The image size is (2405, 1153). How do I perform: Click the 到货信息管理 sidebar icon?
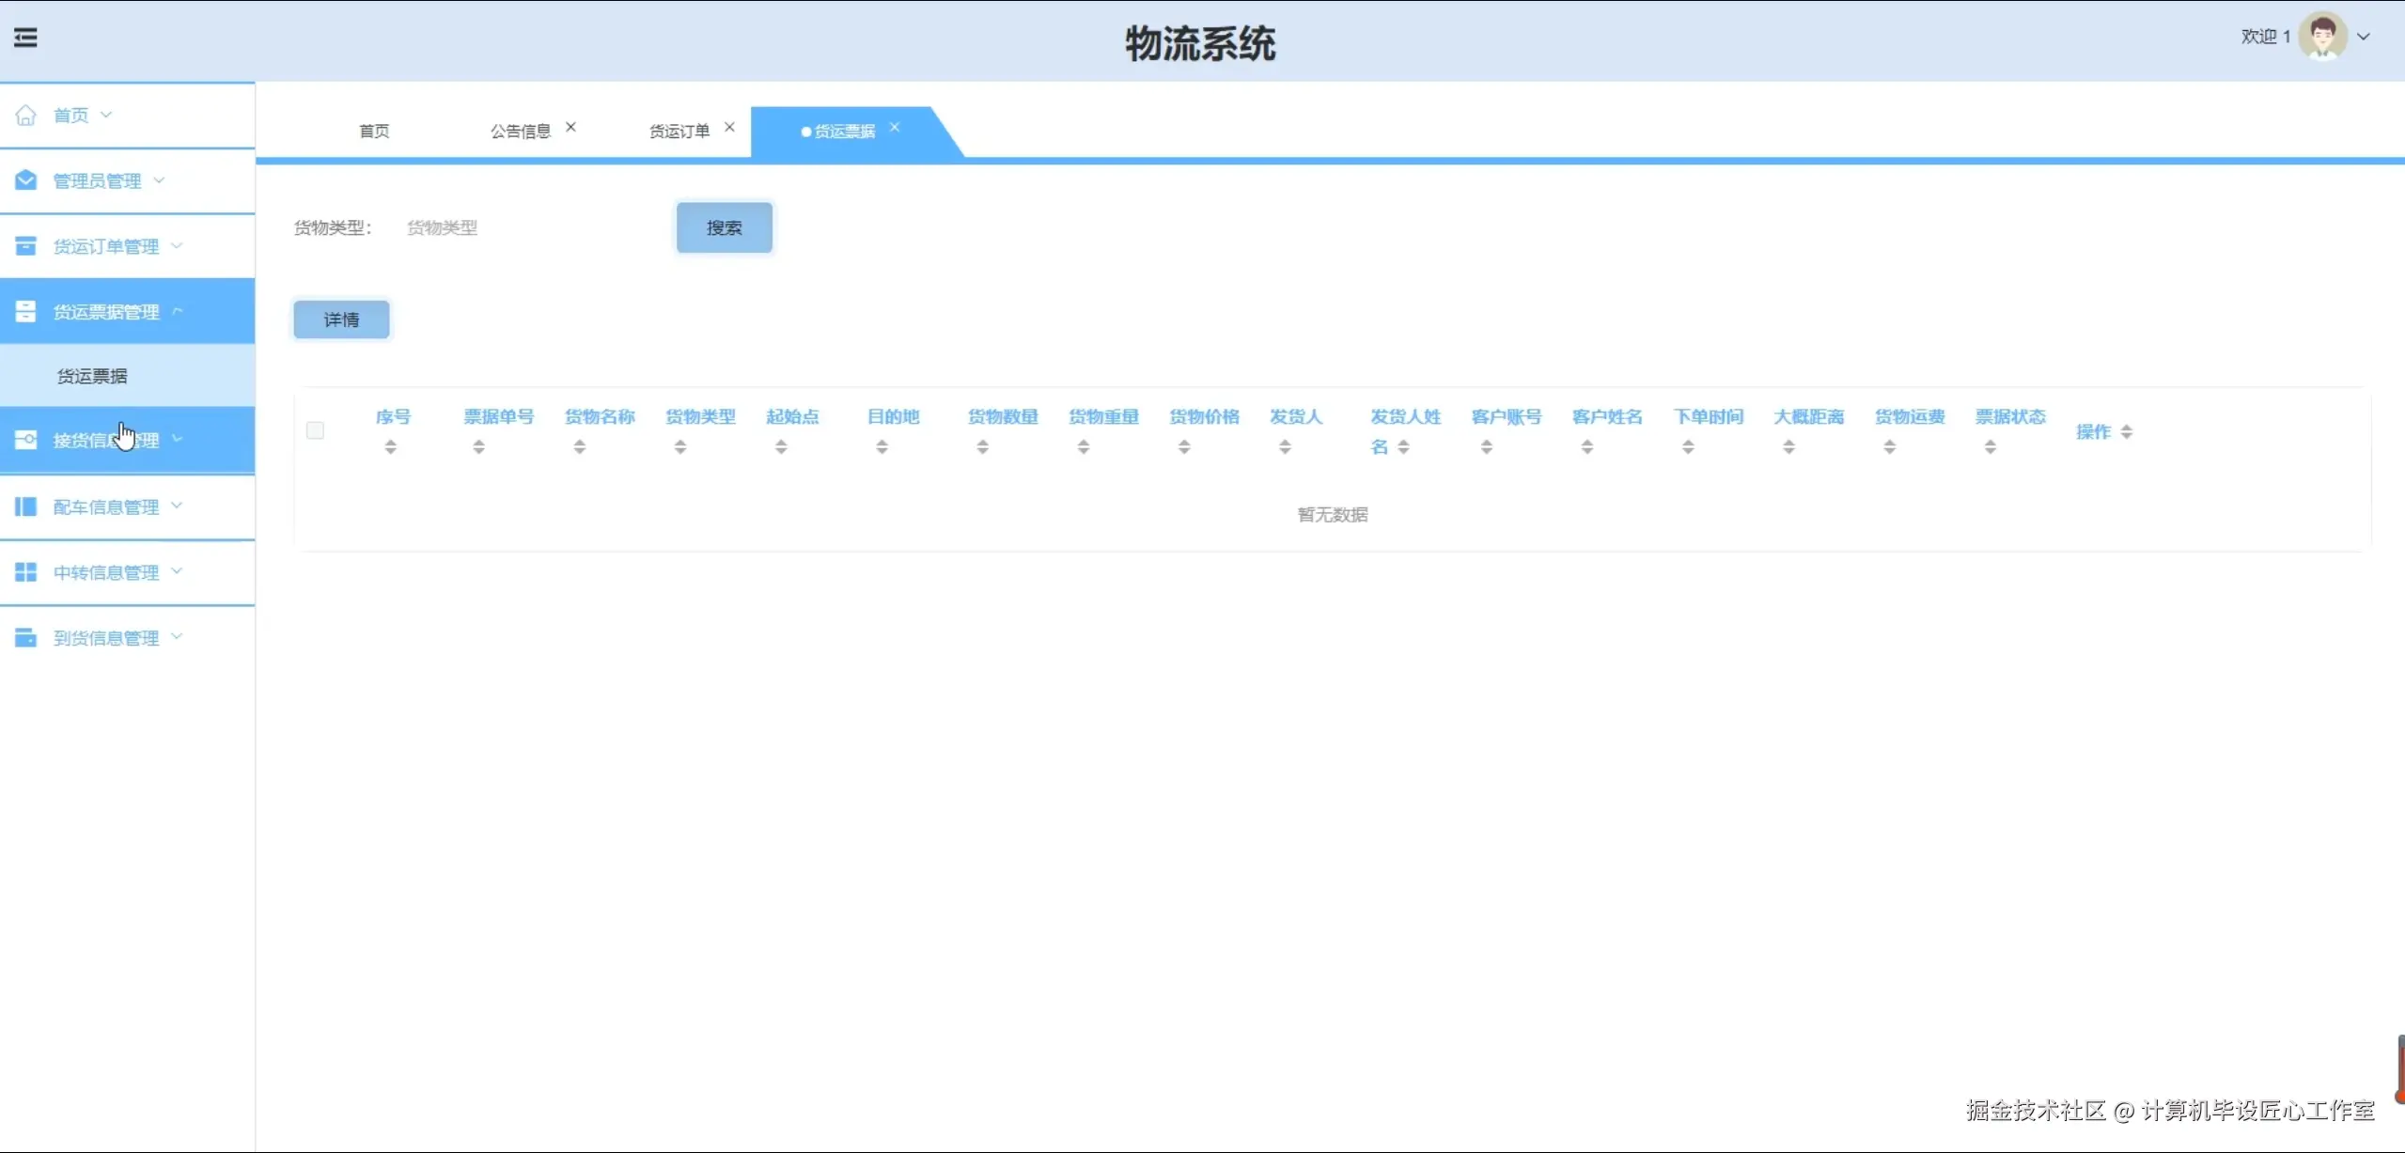click(25, 638)
